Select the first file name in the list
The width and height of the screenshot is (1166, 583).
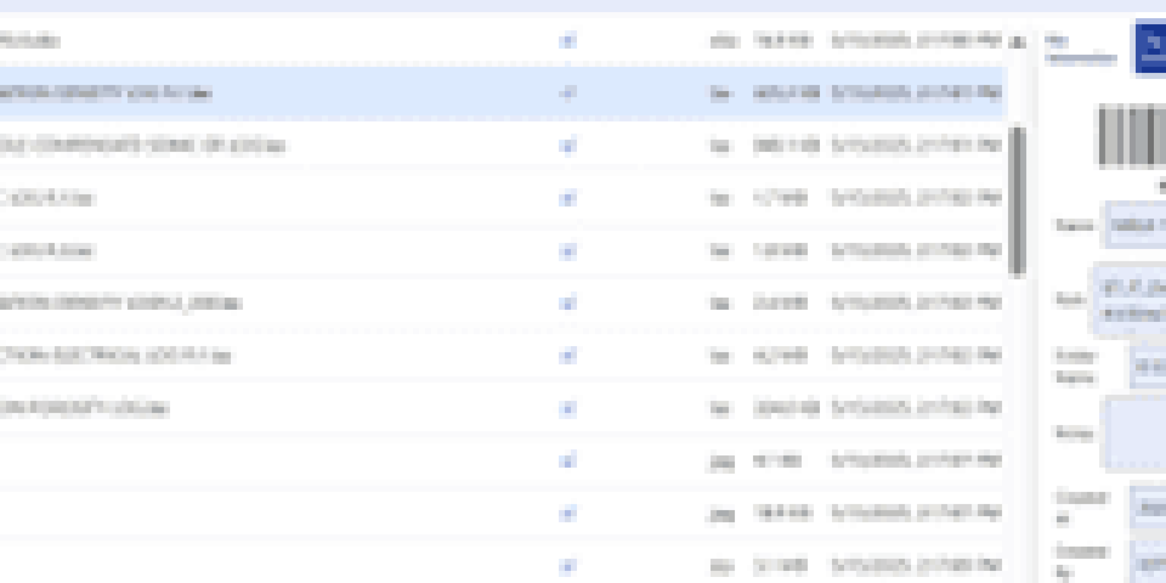(x=30, y=41)
